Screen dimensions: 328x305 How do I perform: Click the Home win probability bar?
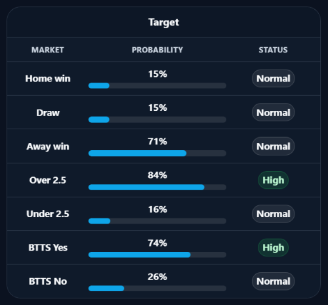(x=157, y=85)
